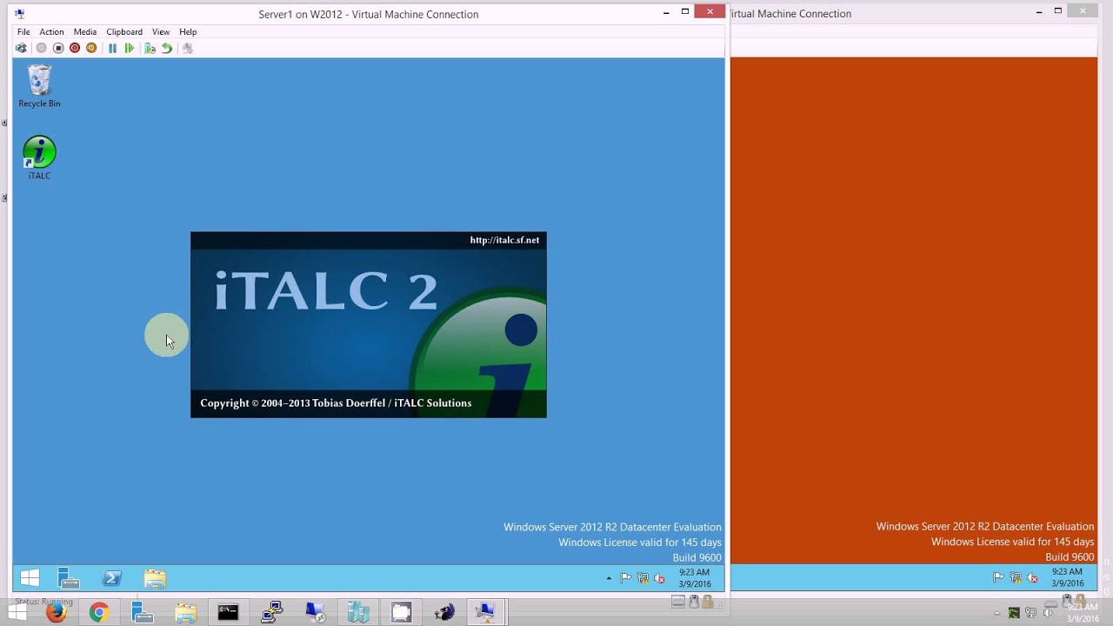The height and width of the screenshot is (626, 1113).
Task: Click the red Shut Down VM button
Action: [75, 49]
